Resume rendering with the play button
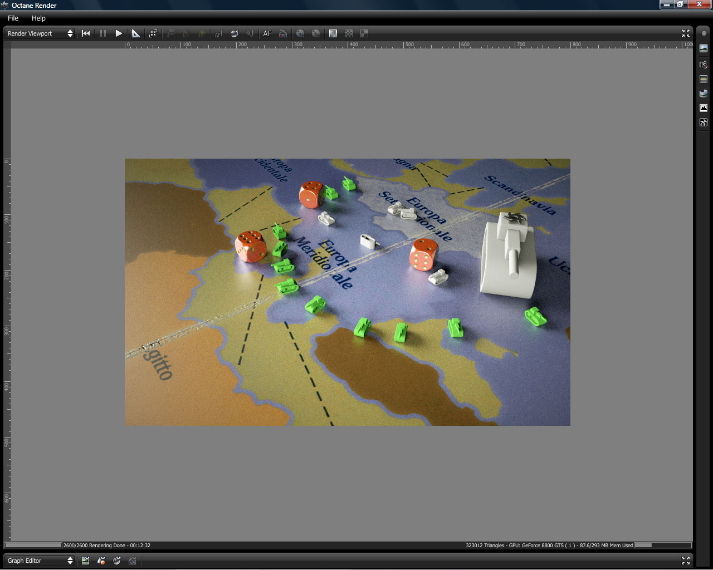The image size is (713, 570). click(119, 33)
